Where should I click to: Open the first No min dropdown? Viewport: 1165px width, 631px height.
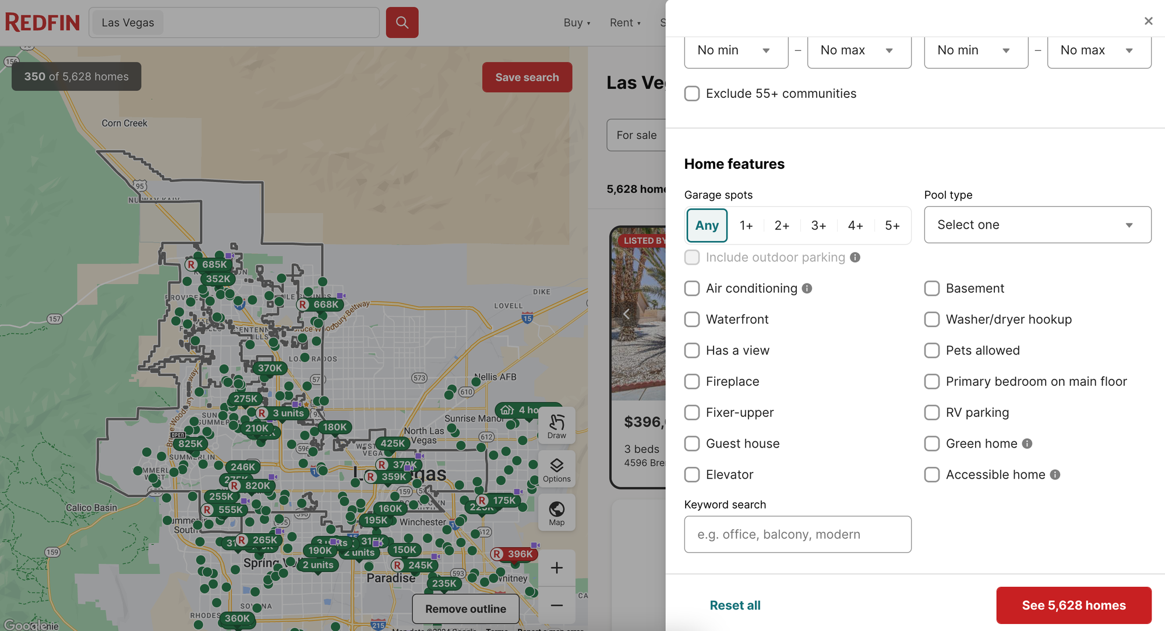[x=736, y=51]
